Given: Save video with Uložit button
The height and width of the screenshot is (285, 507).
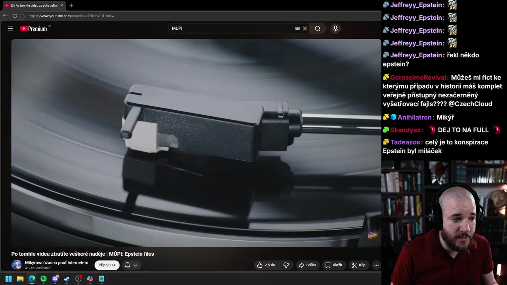Looking at the screenshot, I should [x=334, y=265].
